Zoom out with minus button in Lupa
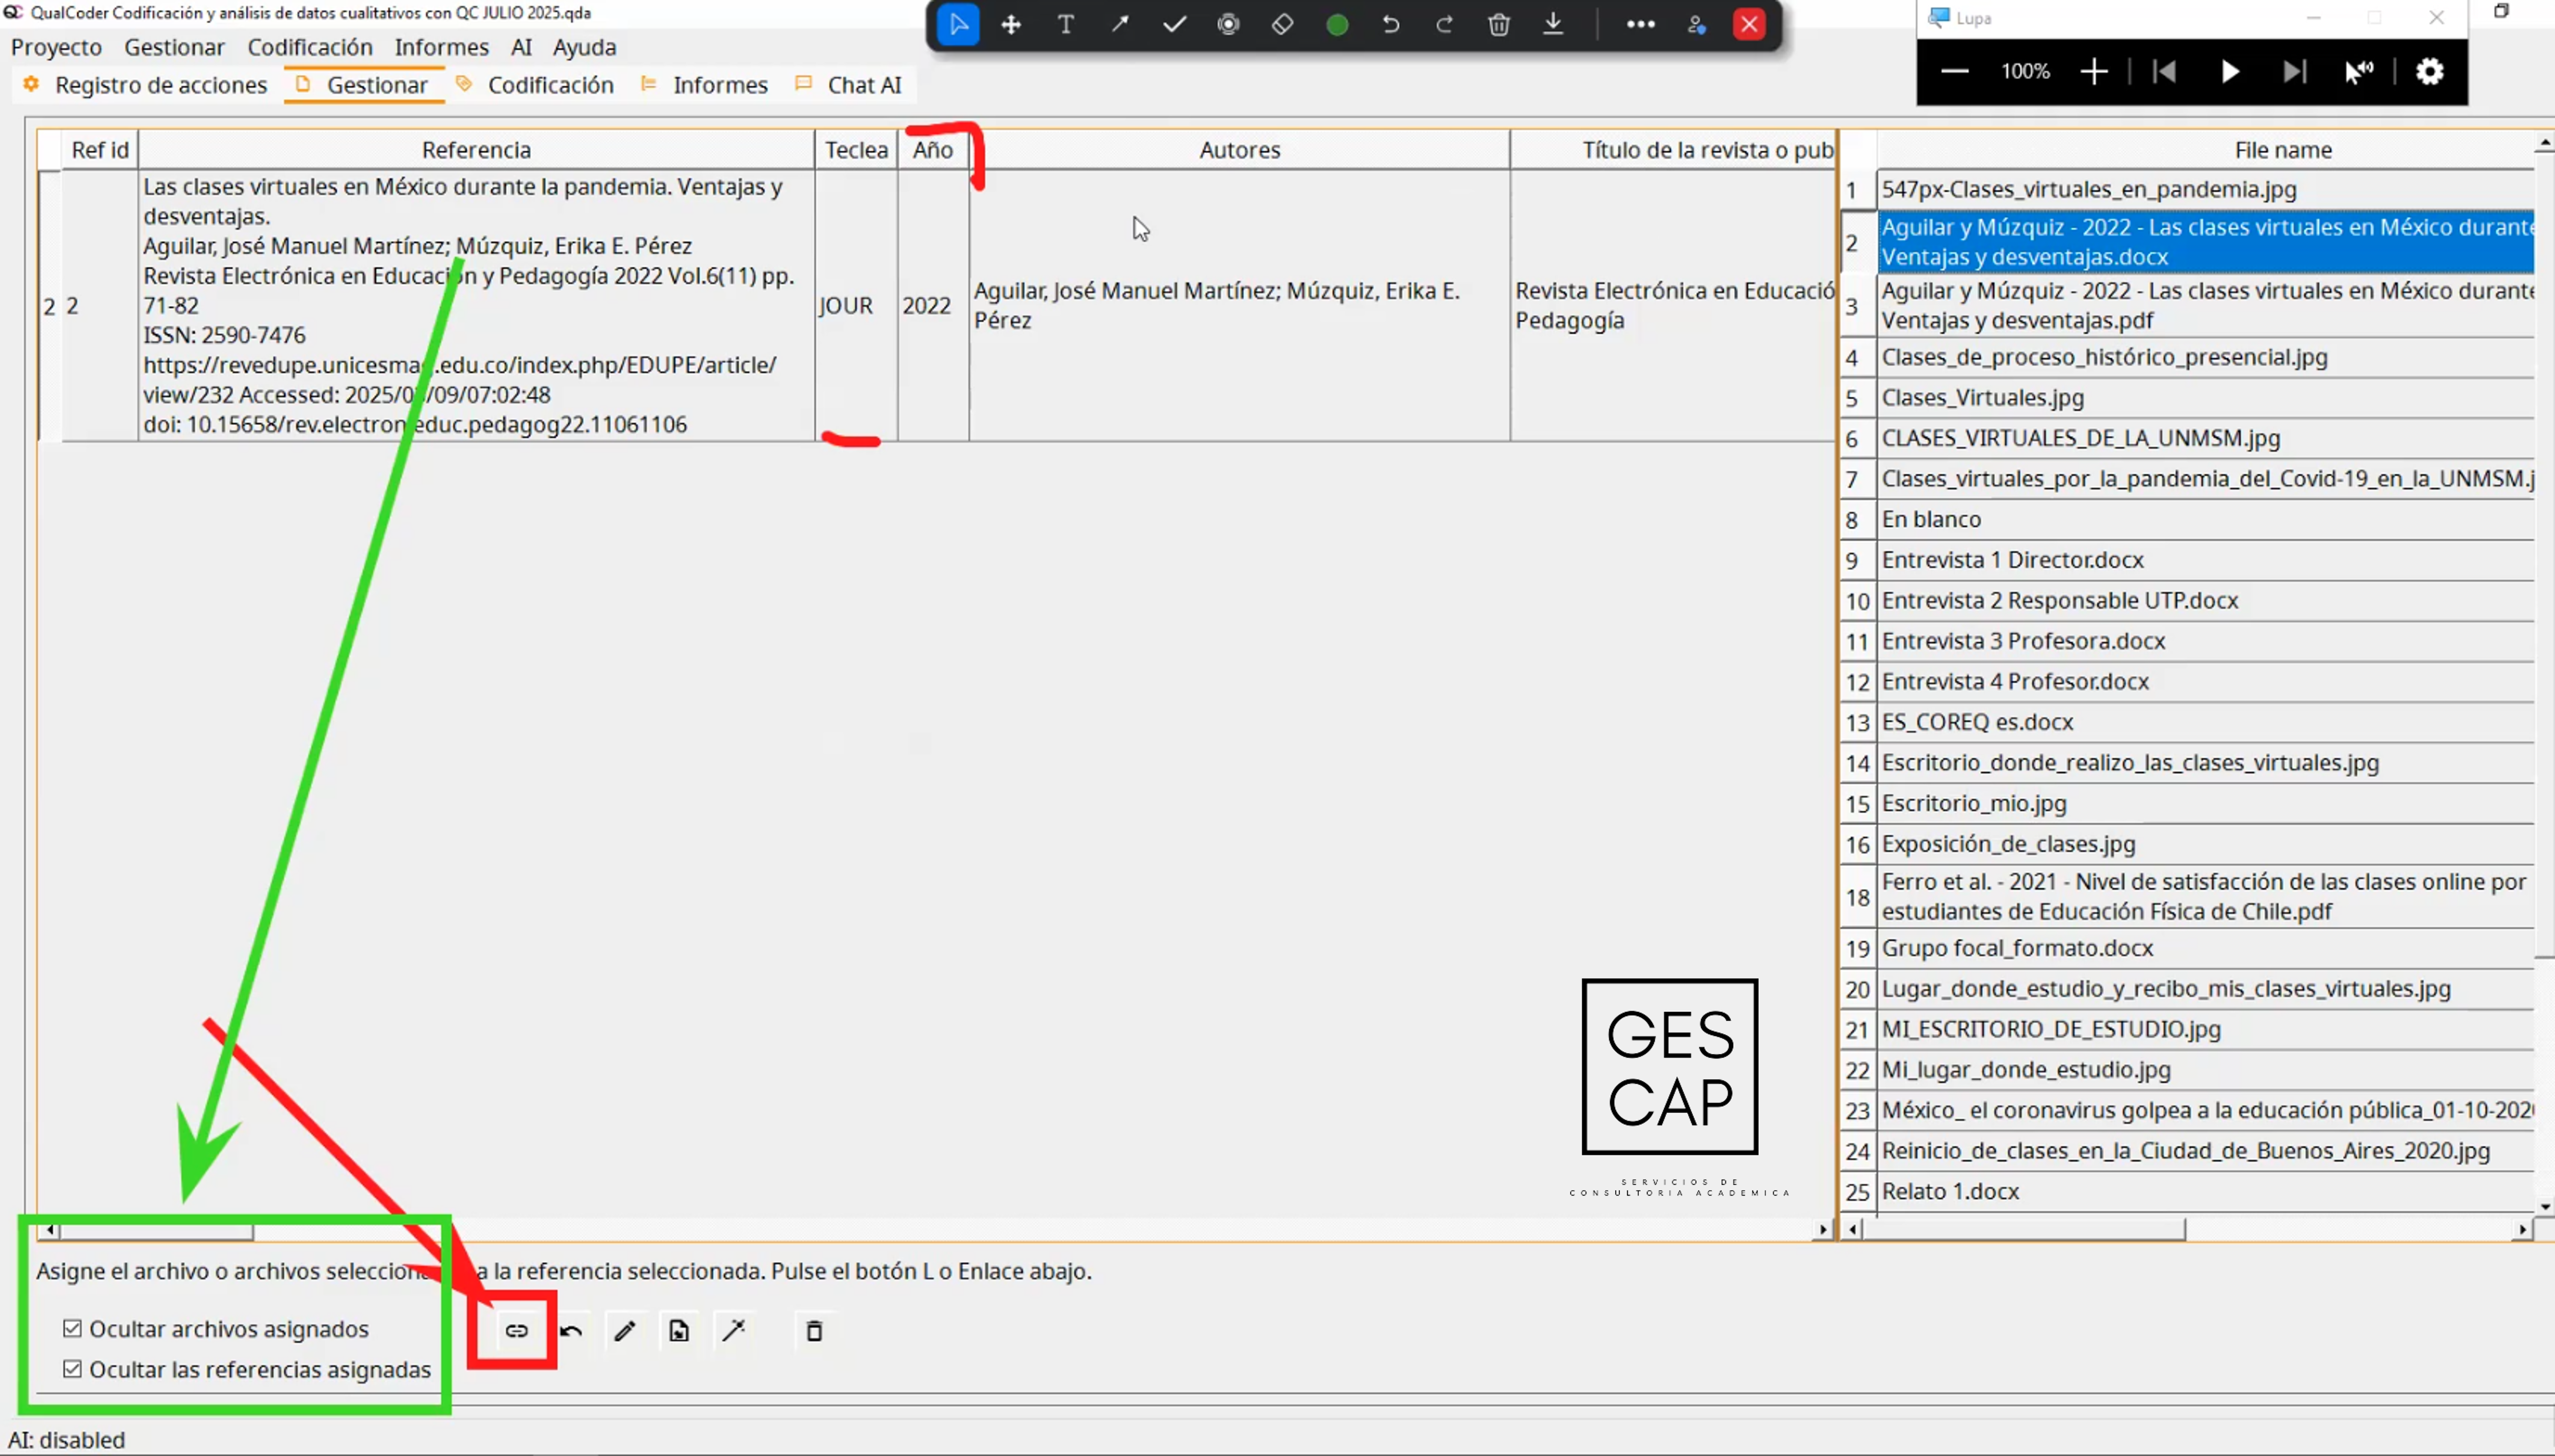The width and height of the screenshot is (2555, 1456). pyautogui.click(x=1954, y=71)
